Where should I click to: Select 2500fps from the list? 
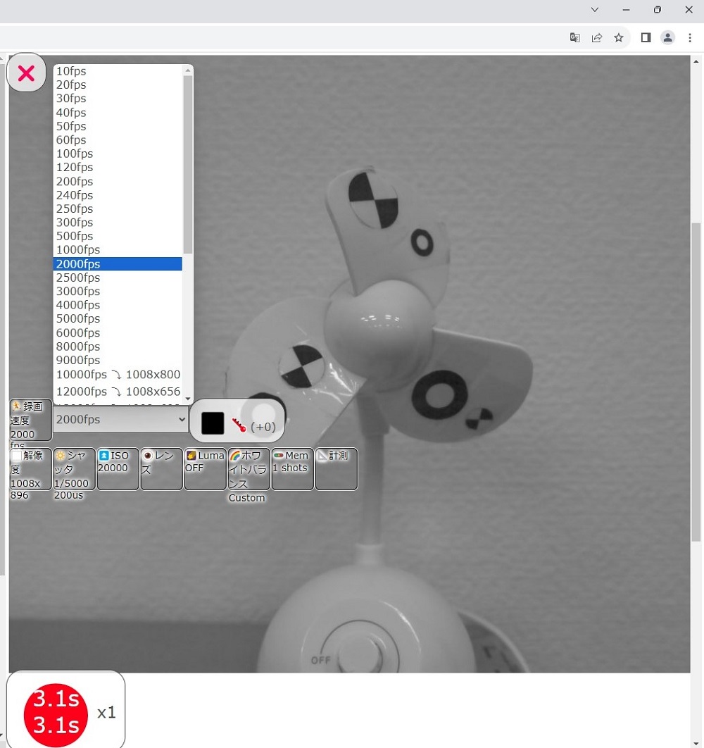(118, 278)
